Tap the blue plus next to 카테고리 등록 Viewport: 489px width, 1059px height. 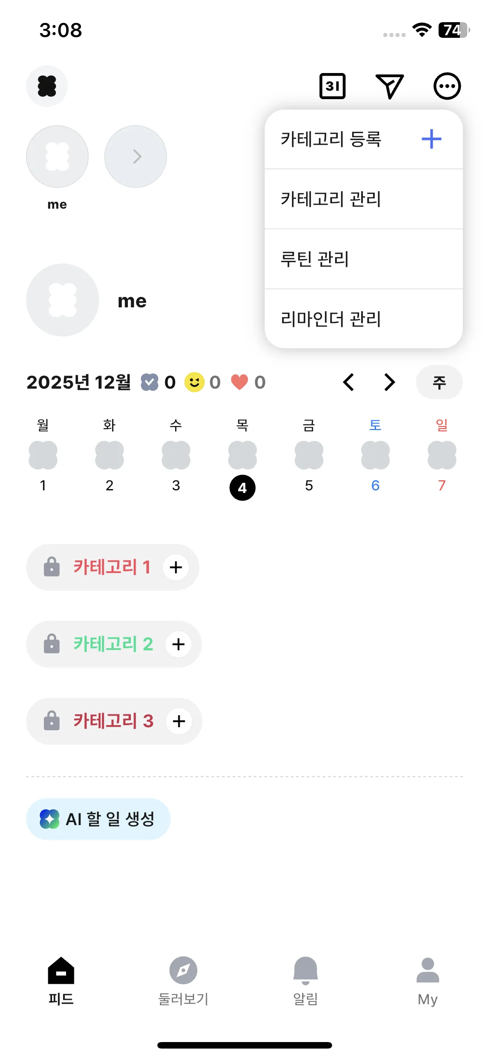[431, 139]
